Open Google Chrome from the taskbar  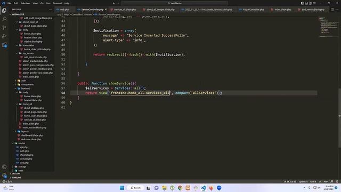click(180, 188)
